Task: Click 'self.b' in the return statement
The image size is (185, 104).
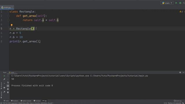Action: (x=54, y=20)
